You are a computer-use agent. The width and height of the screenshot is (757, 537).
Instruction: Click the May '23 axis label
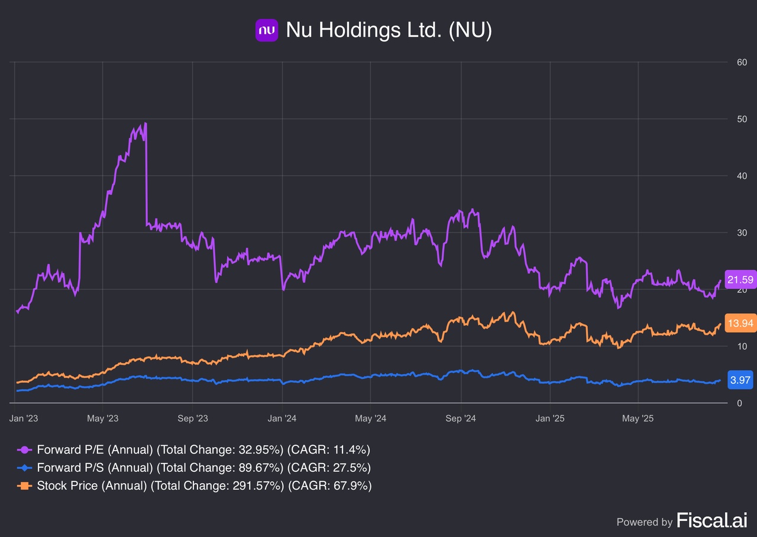pyautogui.click(x=103, y=419)
